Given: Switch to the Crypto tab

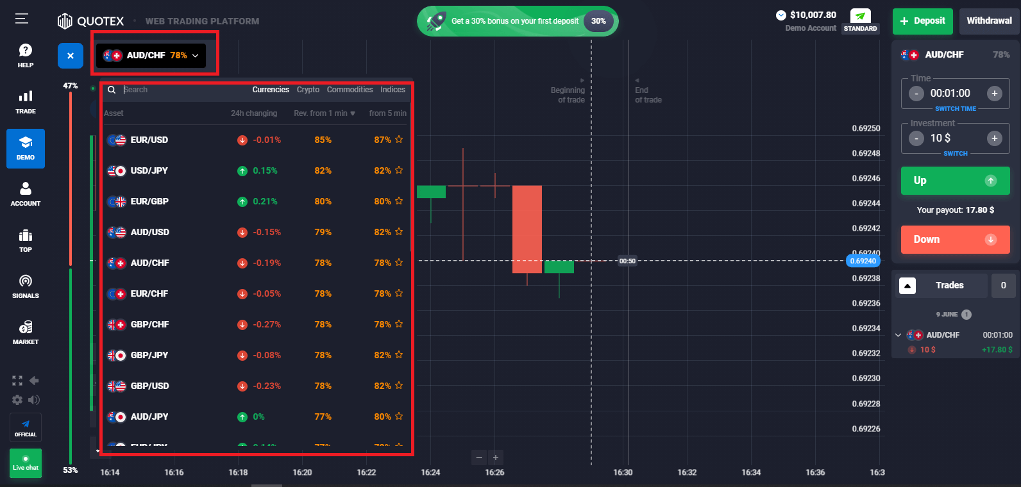Looking at the screenshot, I should click(x=308, y=90).
